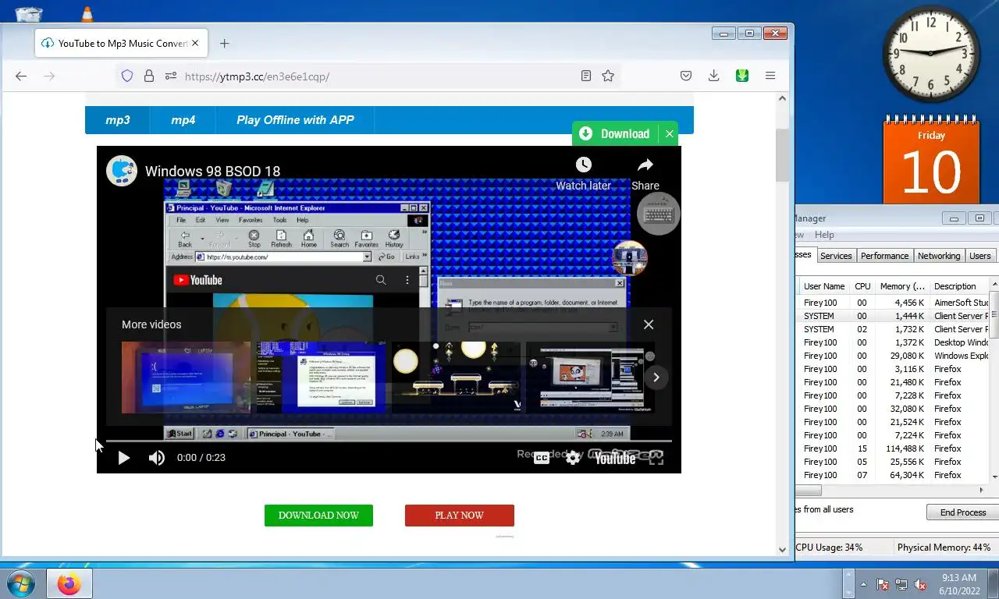Click PLAY NOW red button
Viewport: 999px width, 599px height.
pos(459,516)
